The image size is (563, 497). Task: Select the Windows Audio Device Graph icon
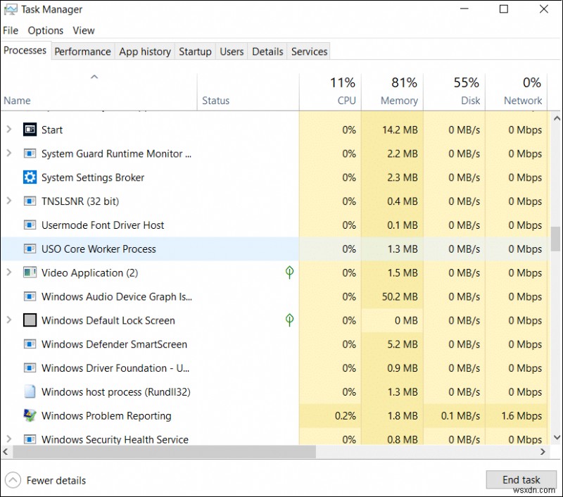click(x=30, y=296)
